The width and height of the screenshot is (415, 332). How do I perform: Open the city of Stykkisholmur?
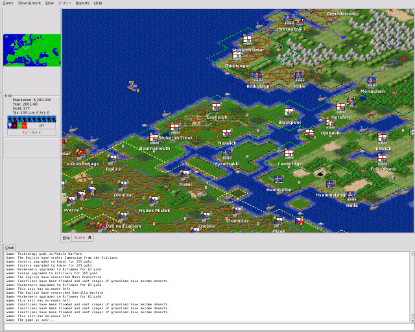pyautogui.click(x=247, y=40)
